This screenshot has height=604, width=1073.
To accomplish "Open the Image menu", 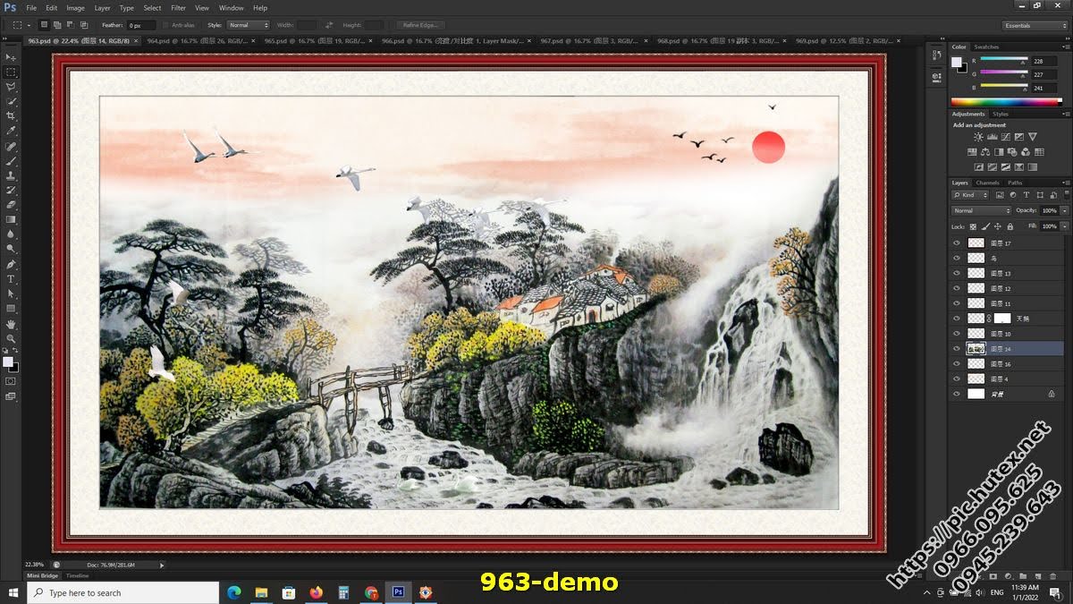I will tap(75, 7).
